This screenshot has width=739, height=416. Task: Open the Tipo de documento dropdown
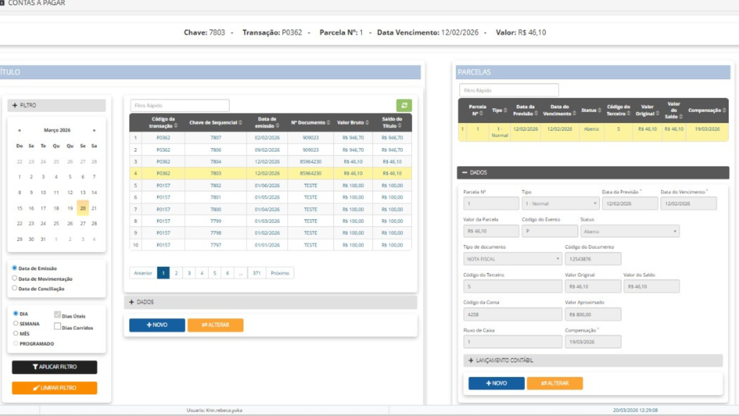tap(512, 259)
